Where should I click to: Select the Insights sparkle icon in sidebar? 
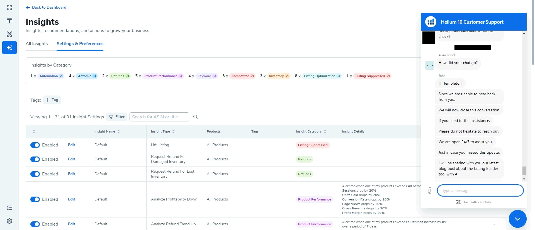(x=9, y=48)
